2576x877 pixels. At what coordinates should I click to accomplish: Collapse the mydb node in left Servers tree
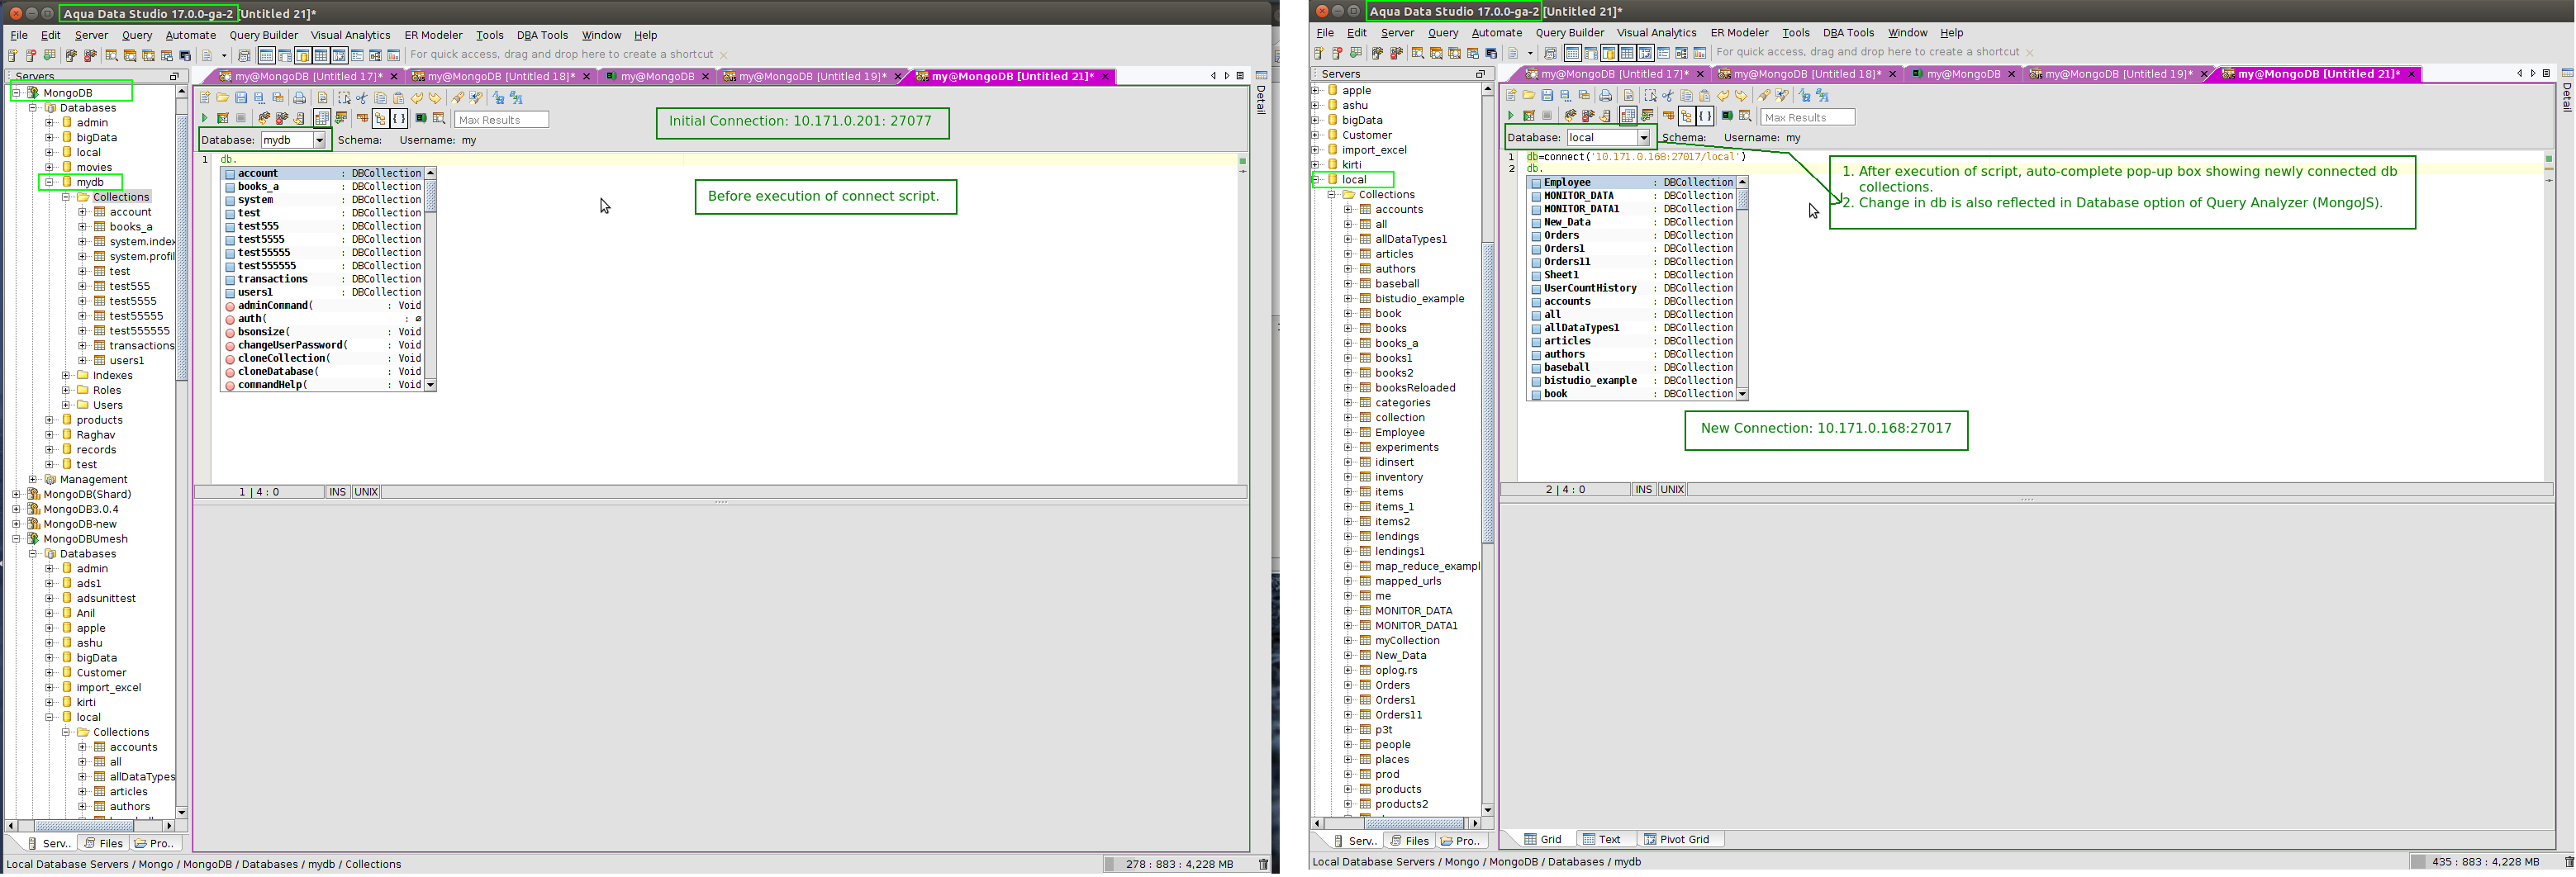[49, 182]
